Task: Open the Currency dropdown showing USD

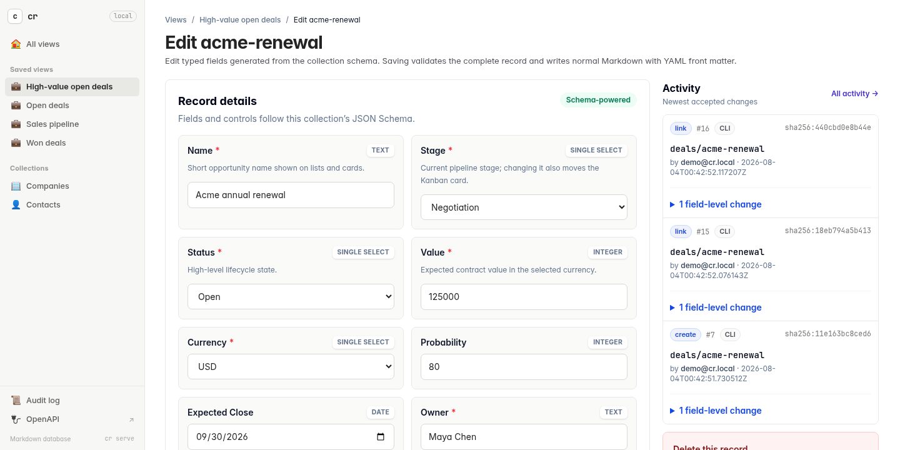Action: click(x=291, y=367)
